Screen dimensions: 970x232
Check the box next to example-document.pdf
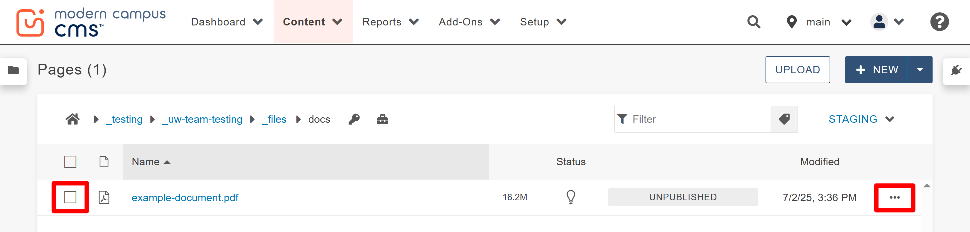pyautogui.click(x=70, y=197)
